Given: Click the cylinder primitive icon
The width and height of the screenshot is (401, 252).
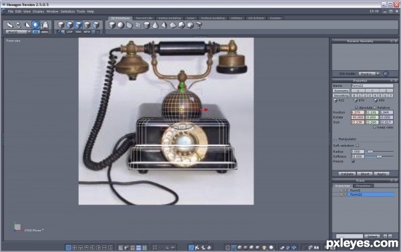Looking at the screenshot, I should point(146,25).
